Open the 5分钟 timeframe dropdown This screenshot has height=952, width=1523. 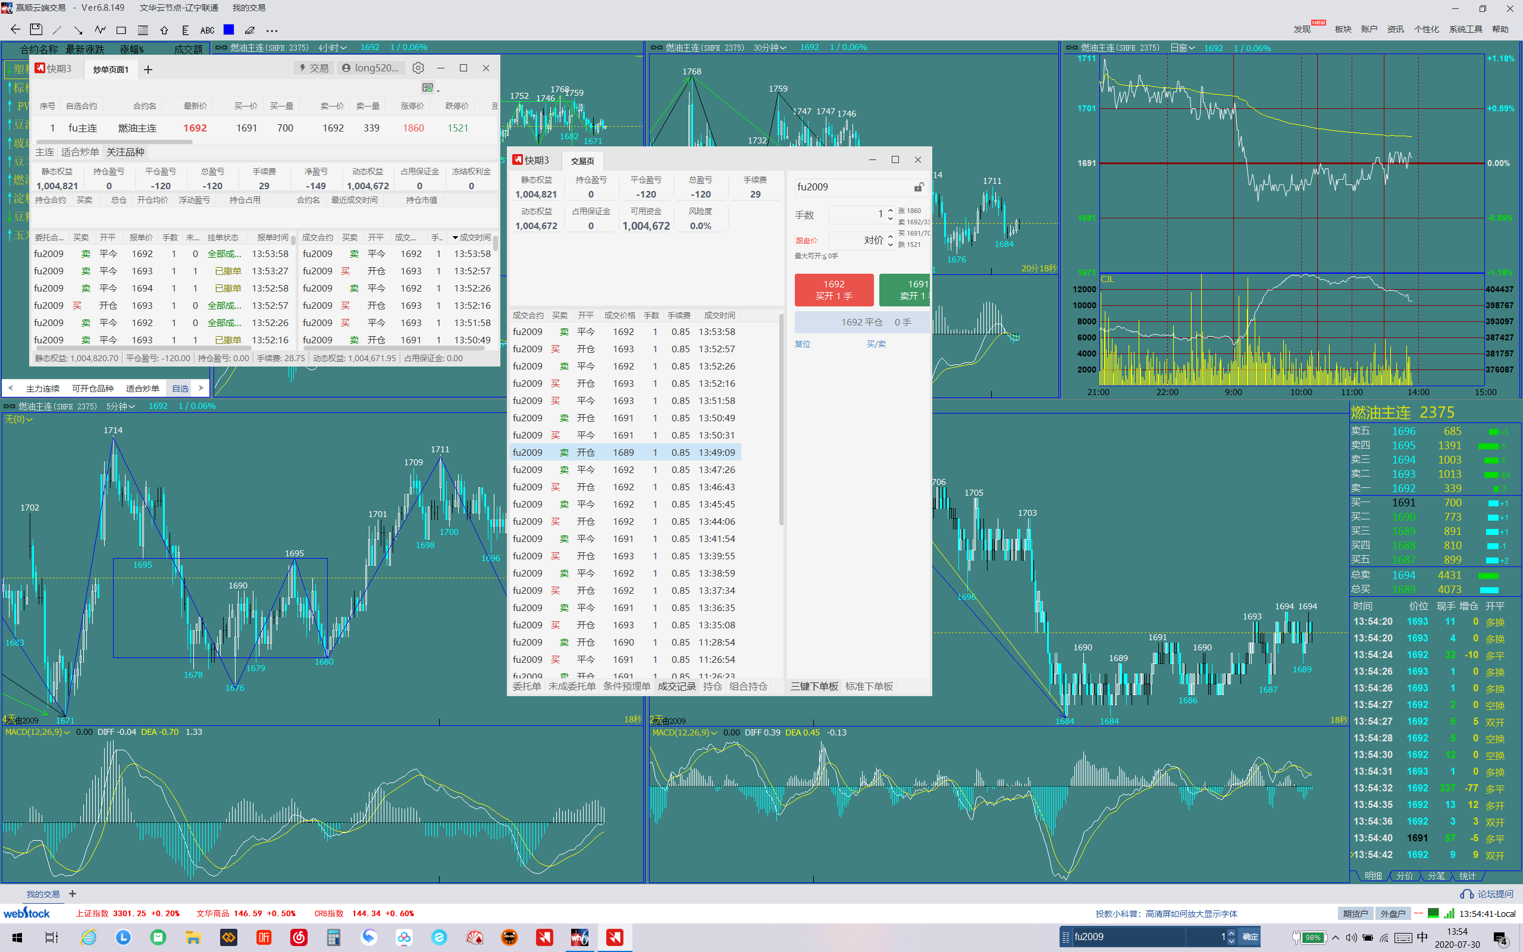tap(120, 406)
